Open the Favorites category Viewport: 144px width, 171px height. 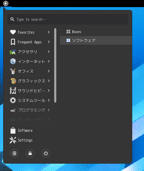click(x=30, y=32)
